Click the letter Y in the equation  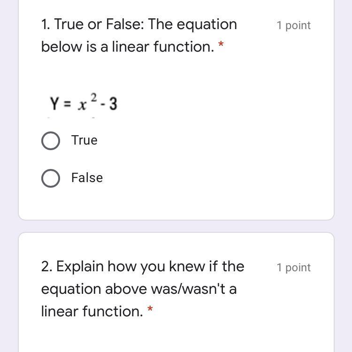54,104
